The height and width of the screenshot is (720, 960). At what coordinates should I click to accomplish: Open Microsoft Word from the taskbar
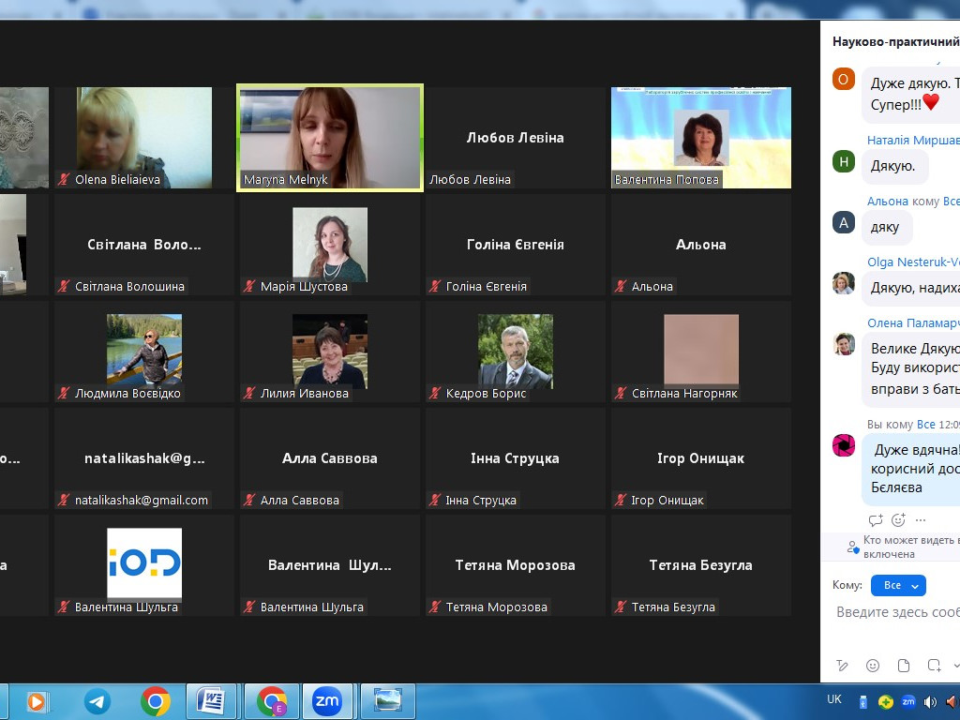211,701
